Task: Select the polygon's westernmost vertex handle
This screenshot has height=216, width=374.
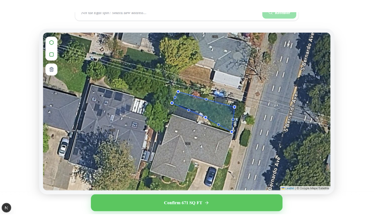Action: pyautogui.click(x=172, y=103)
